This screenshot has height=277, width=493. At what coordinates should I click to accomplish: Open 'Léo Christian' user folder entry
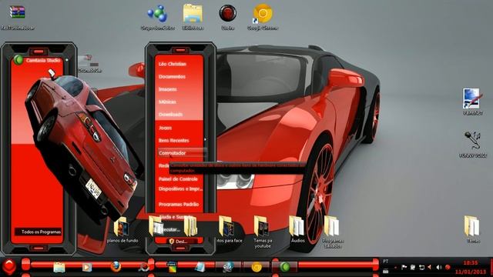click(173, 64)
